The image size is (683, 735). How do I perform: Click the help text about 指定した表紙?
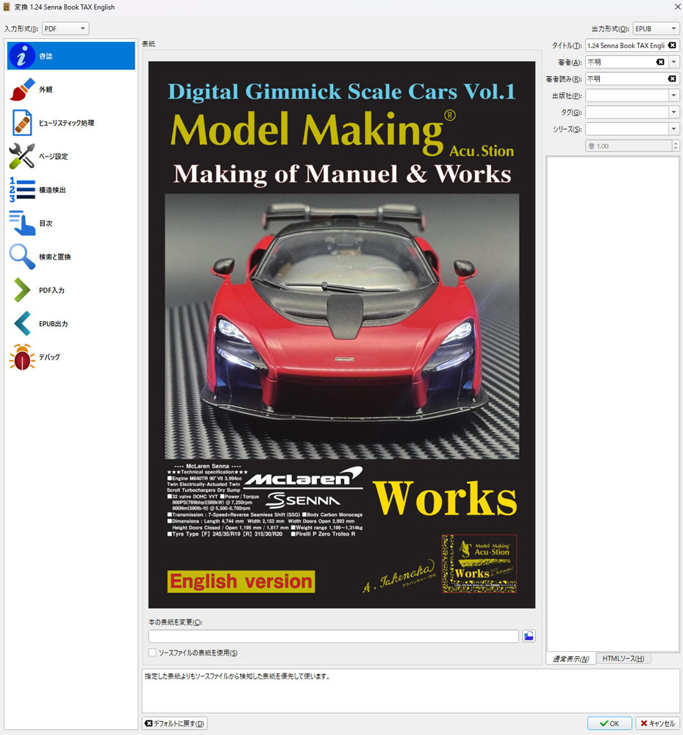pyautogui.click(x=237, y=676)
